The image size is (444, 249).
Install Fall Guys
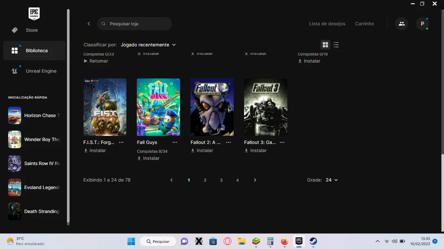click(x=149, y=158)
